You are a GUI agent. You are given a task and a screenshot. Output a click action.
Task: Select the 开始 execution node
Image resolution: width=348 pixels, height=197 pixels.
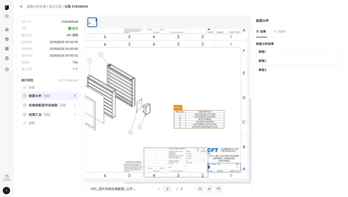(32, 88)
